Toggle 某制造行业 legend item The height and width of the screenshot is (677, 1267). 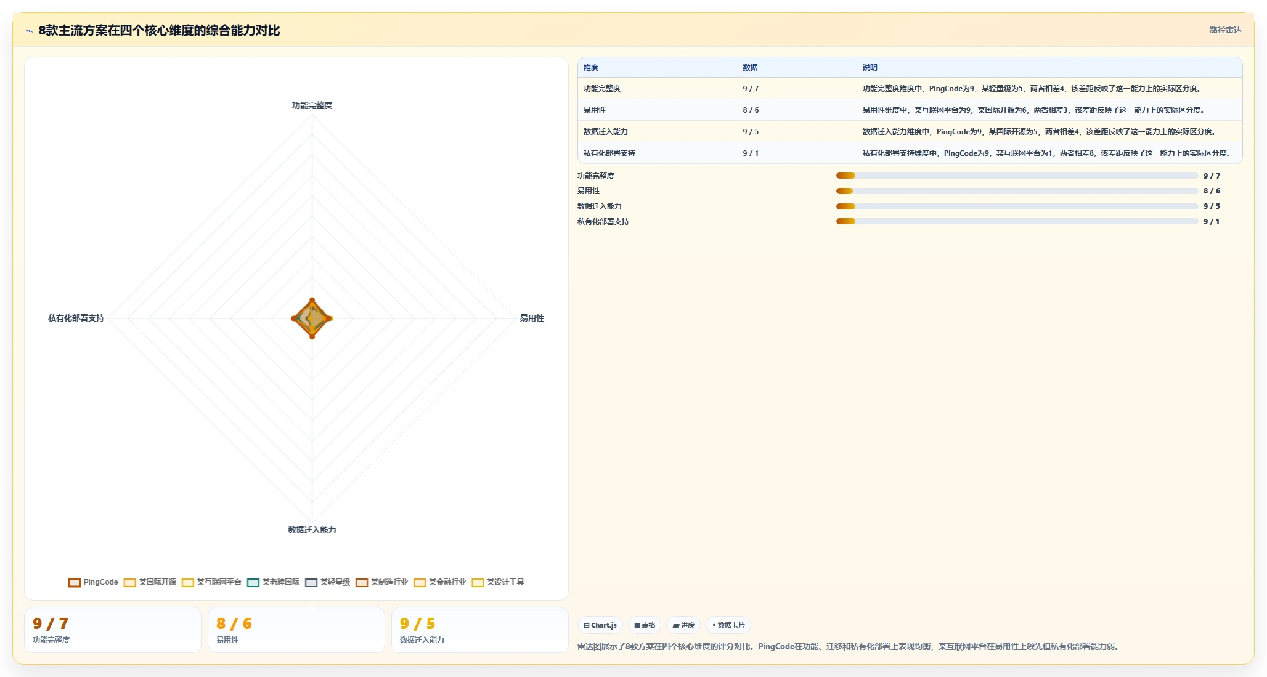click(x=381, y=582)
